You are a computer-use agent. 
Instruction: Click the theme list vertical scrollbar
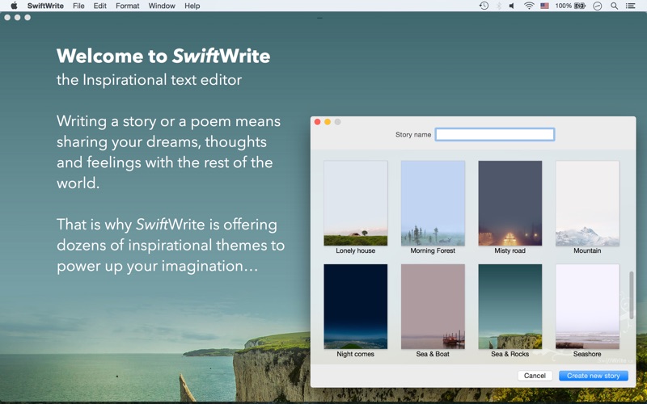click(631, 295)
